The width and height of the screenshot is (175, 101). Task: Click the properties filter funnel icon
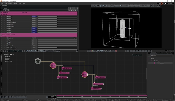tap(4, 10)
